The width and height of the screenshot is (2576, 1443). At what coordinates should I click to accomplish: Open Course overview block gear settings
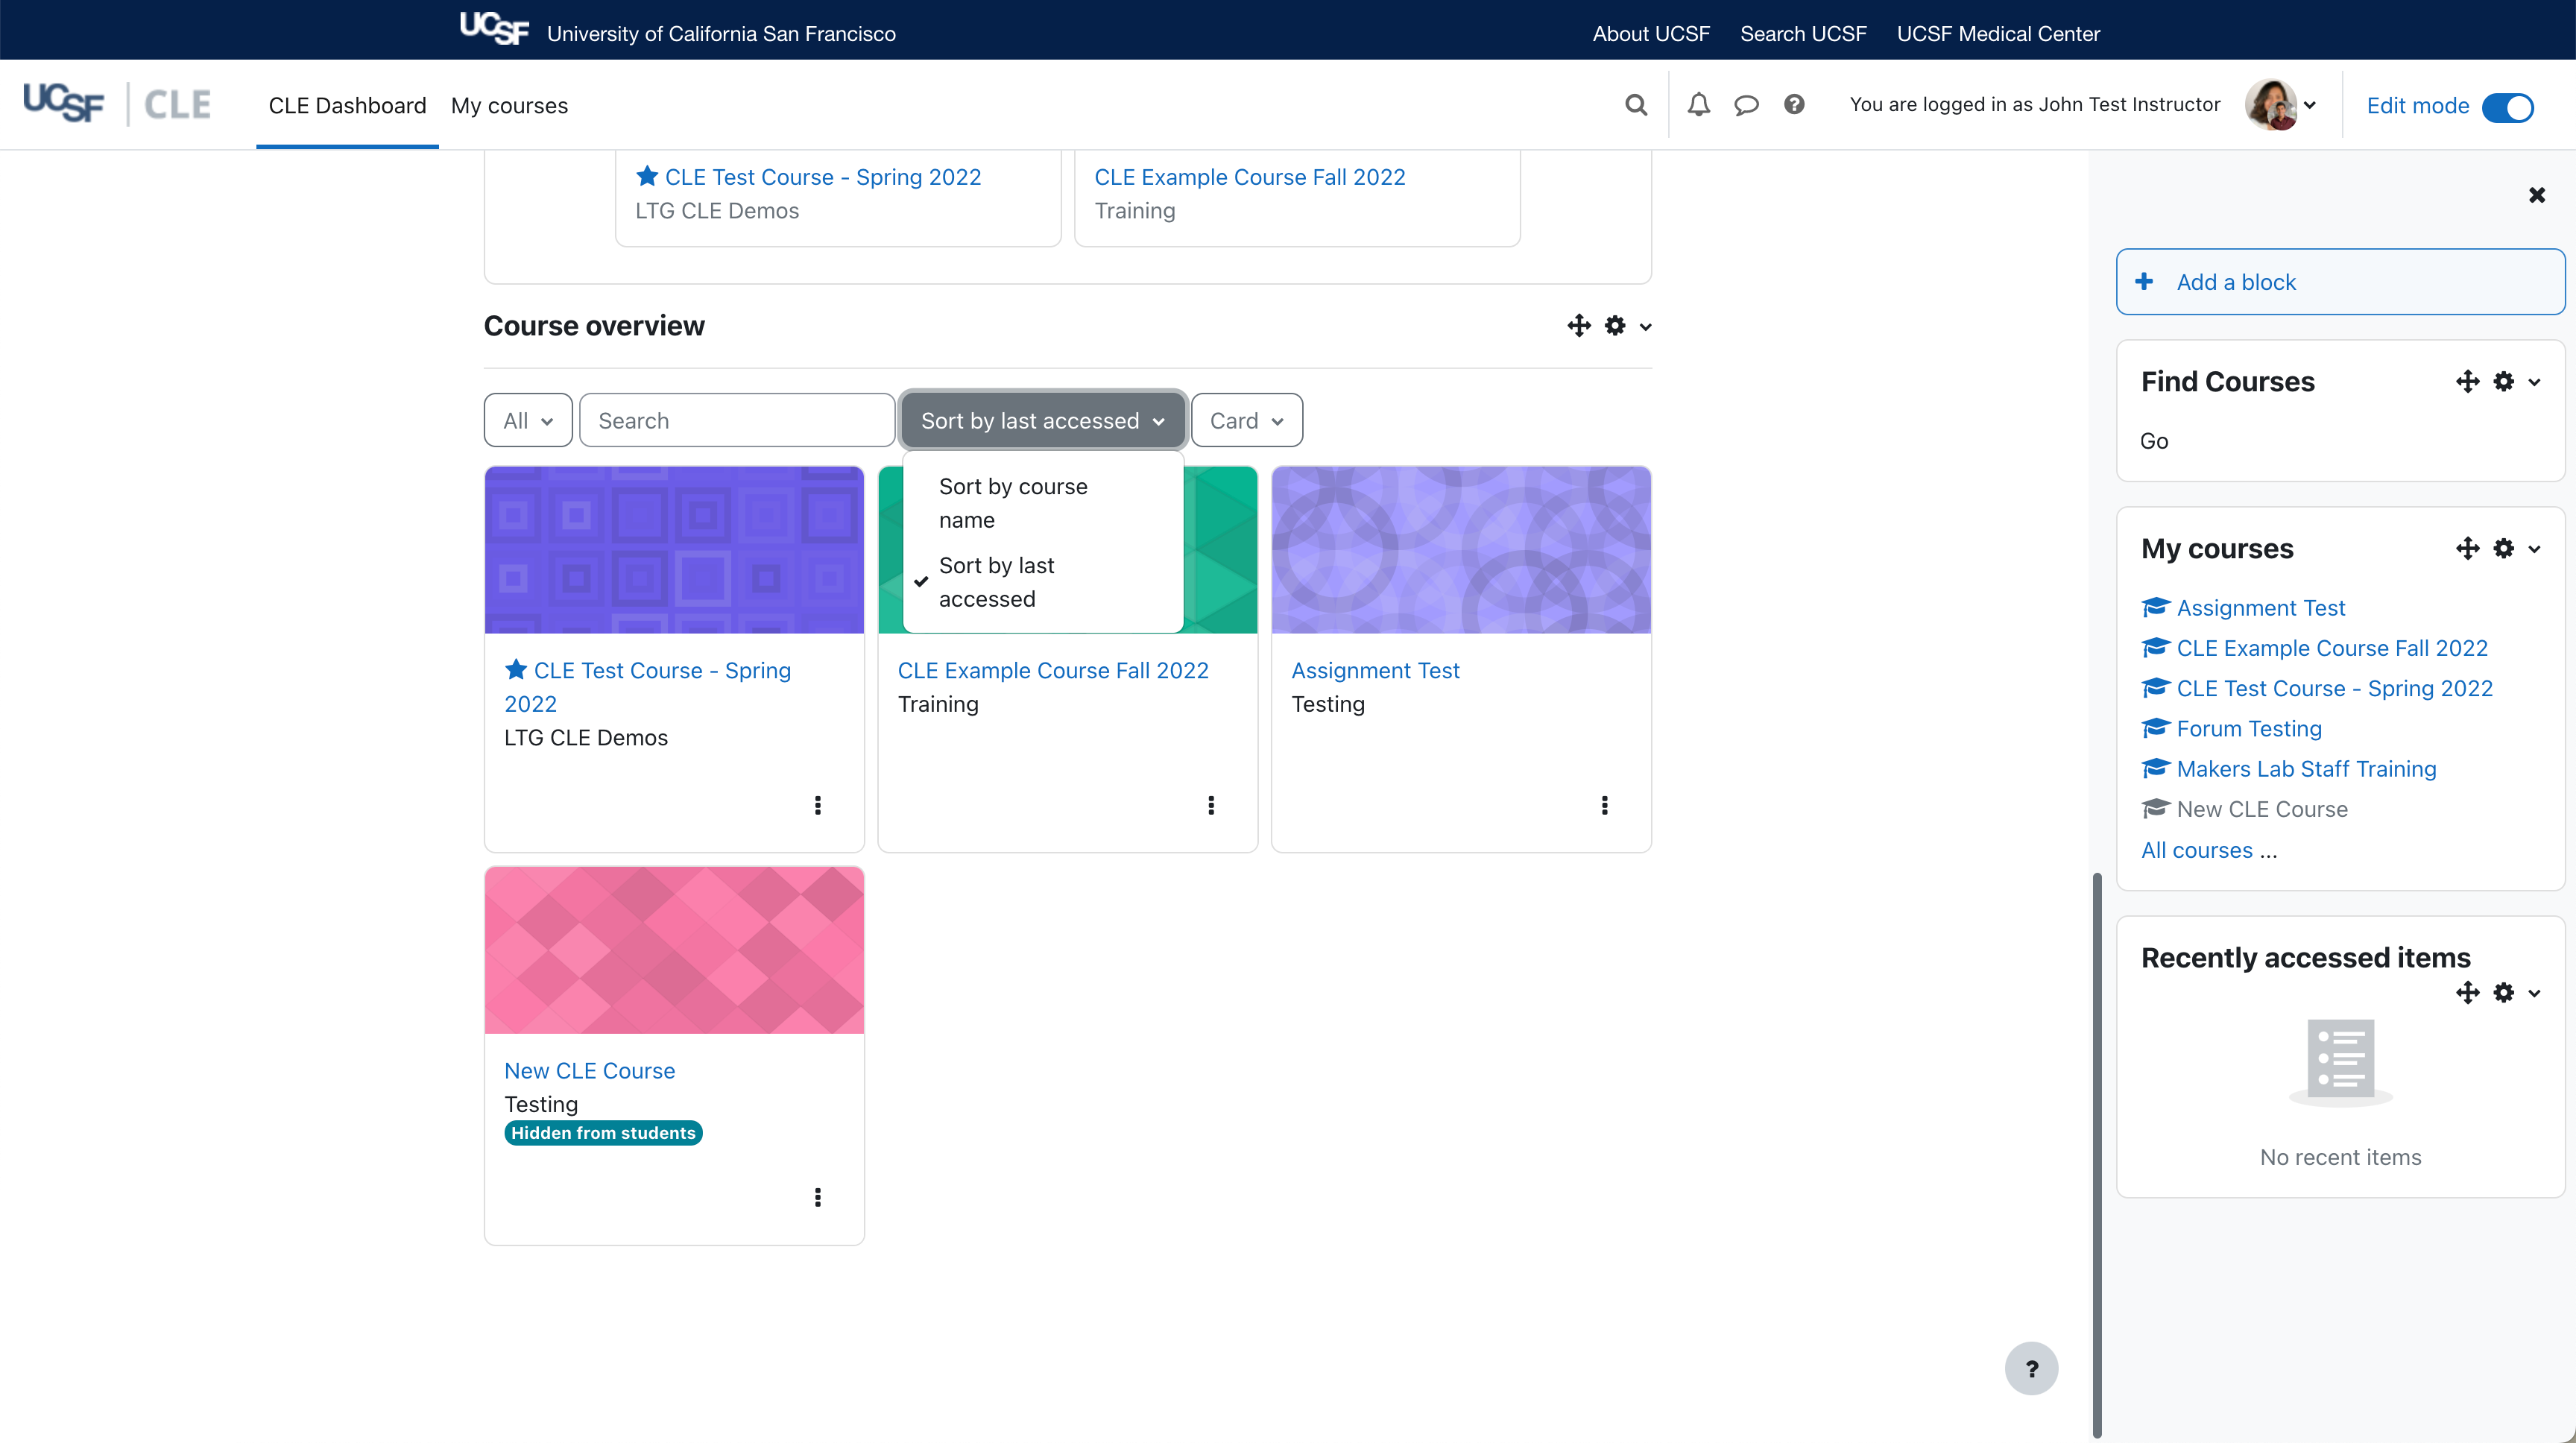pyautogui.click(x=1615, y=326)
